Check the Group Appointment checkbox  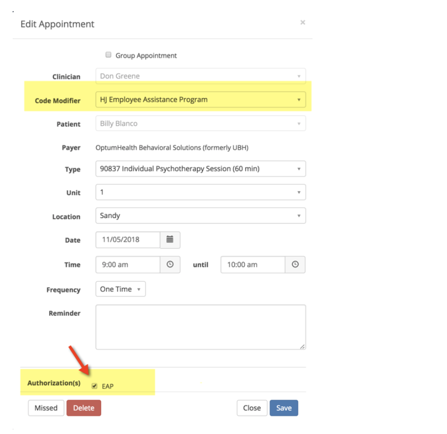click(x=108, y=55)
